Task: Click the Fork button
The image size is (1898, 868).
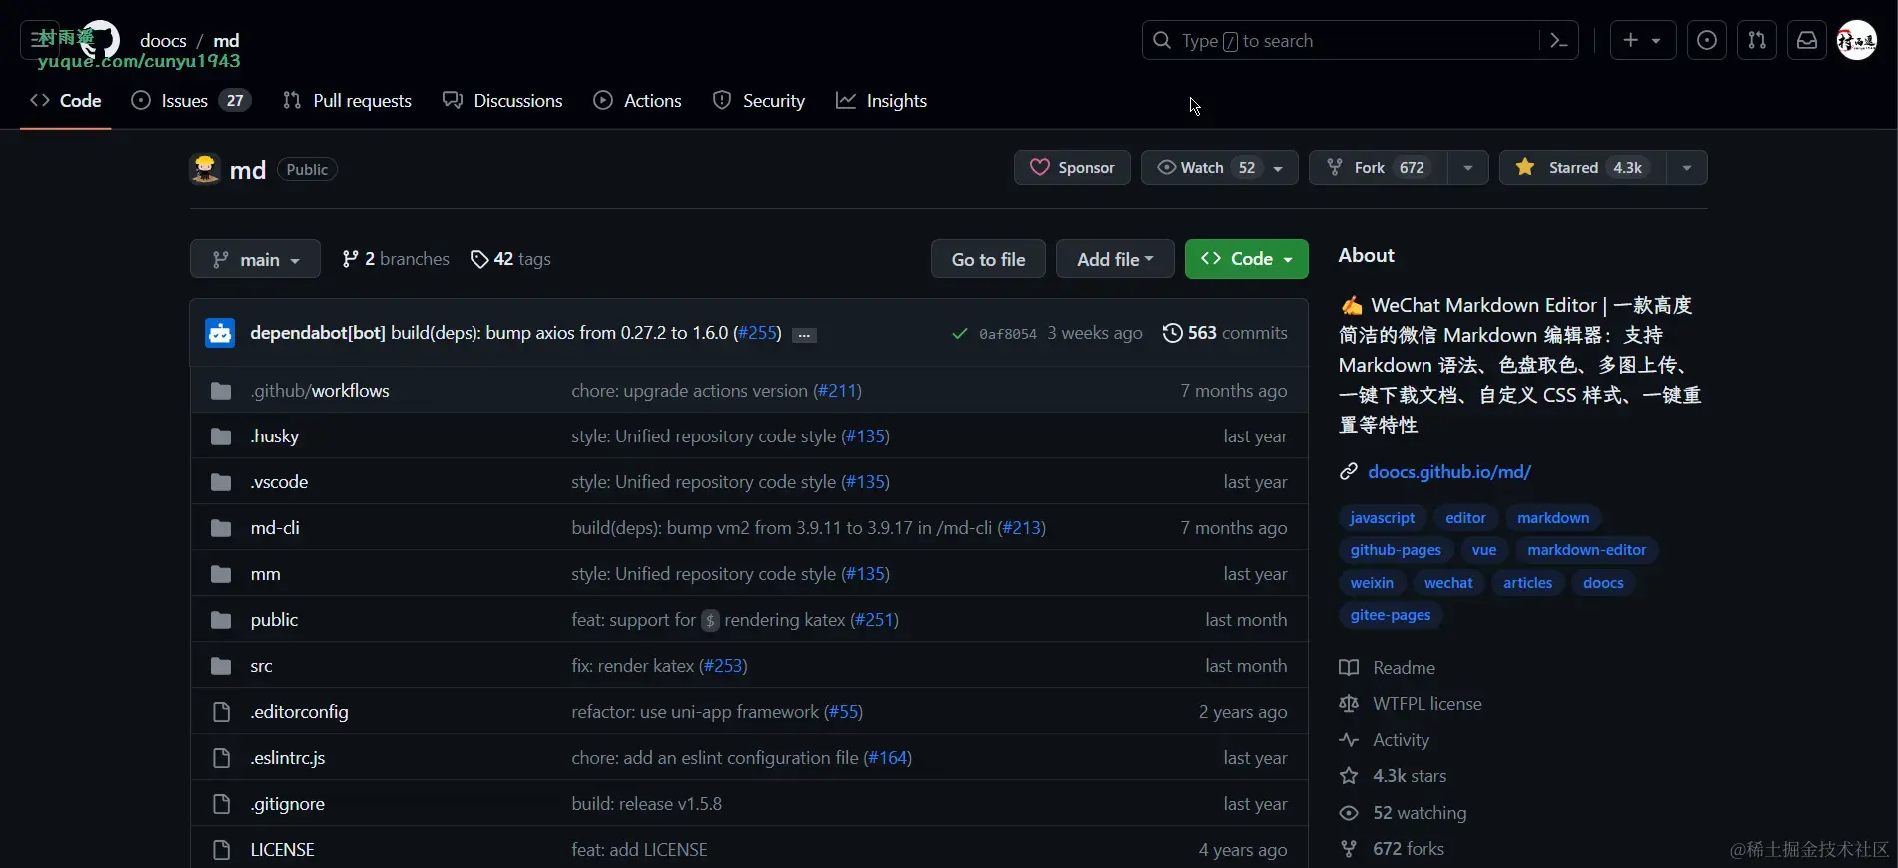Action: [x=1378, y=168]
